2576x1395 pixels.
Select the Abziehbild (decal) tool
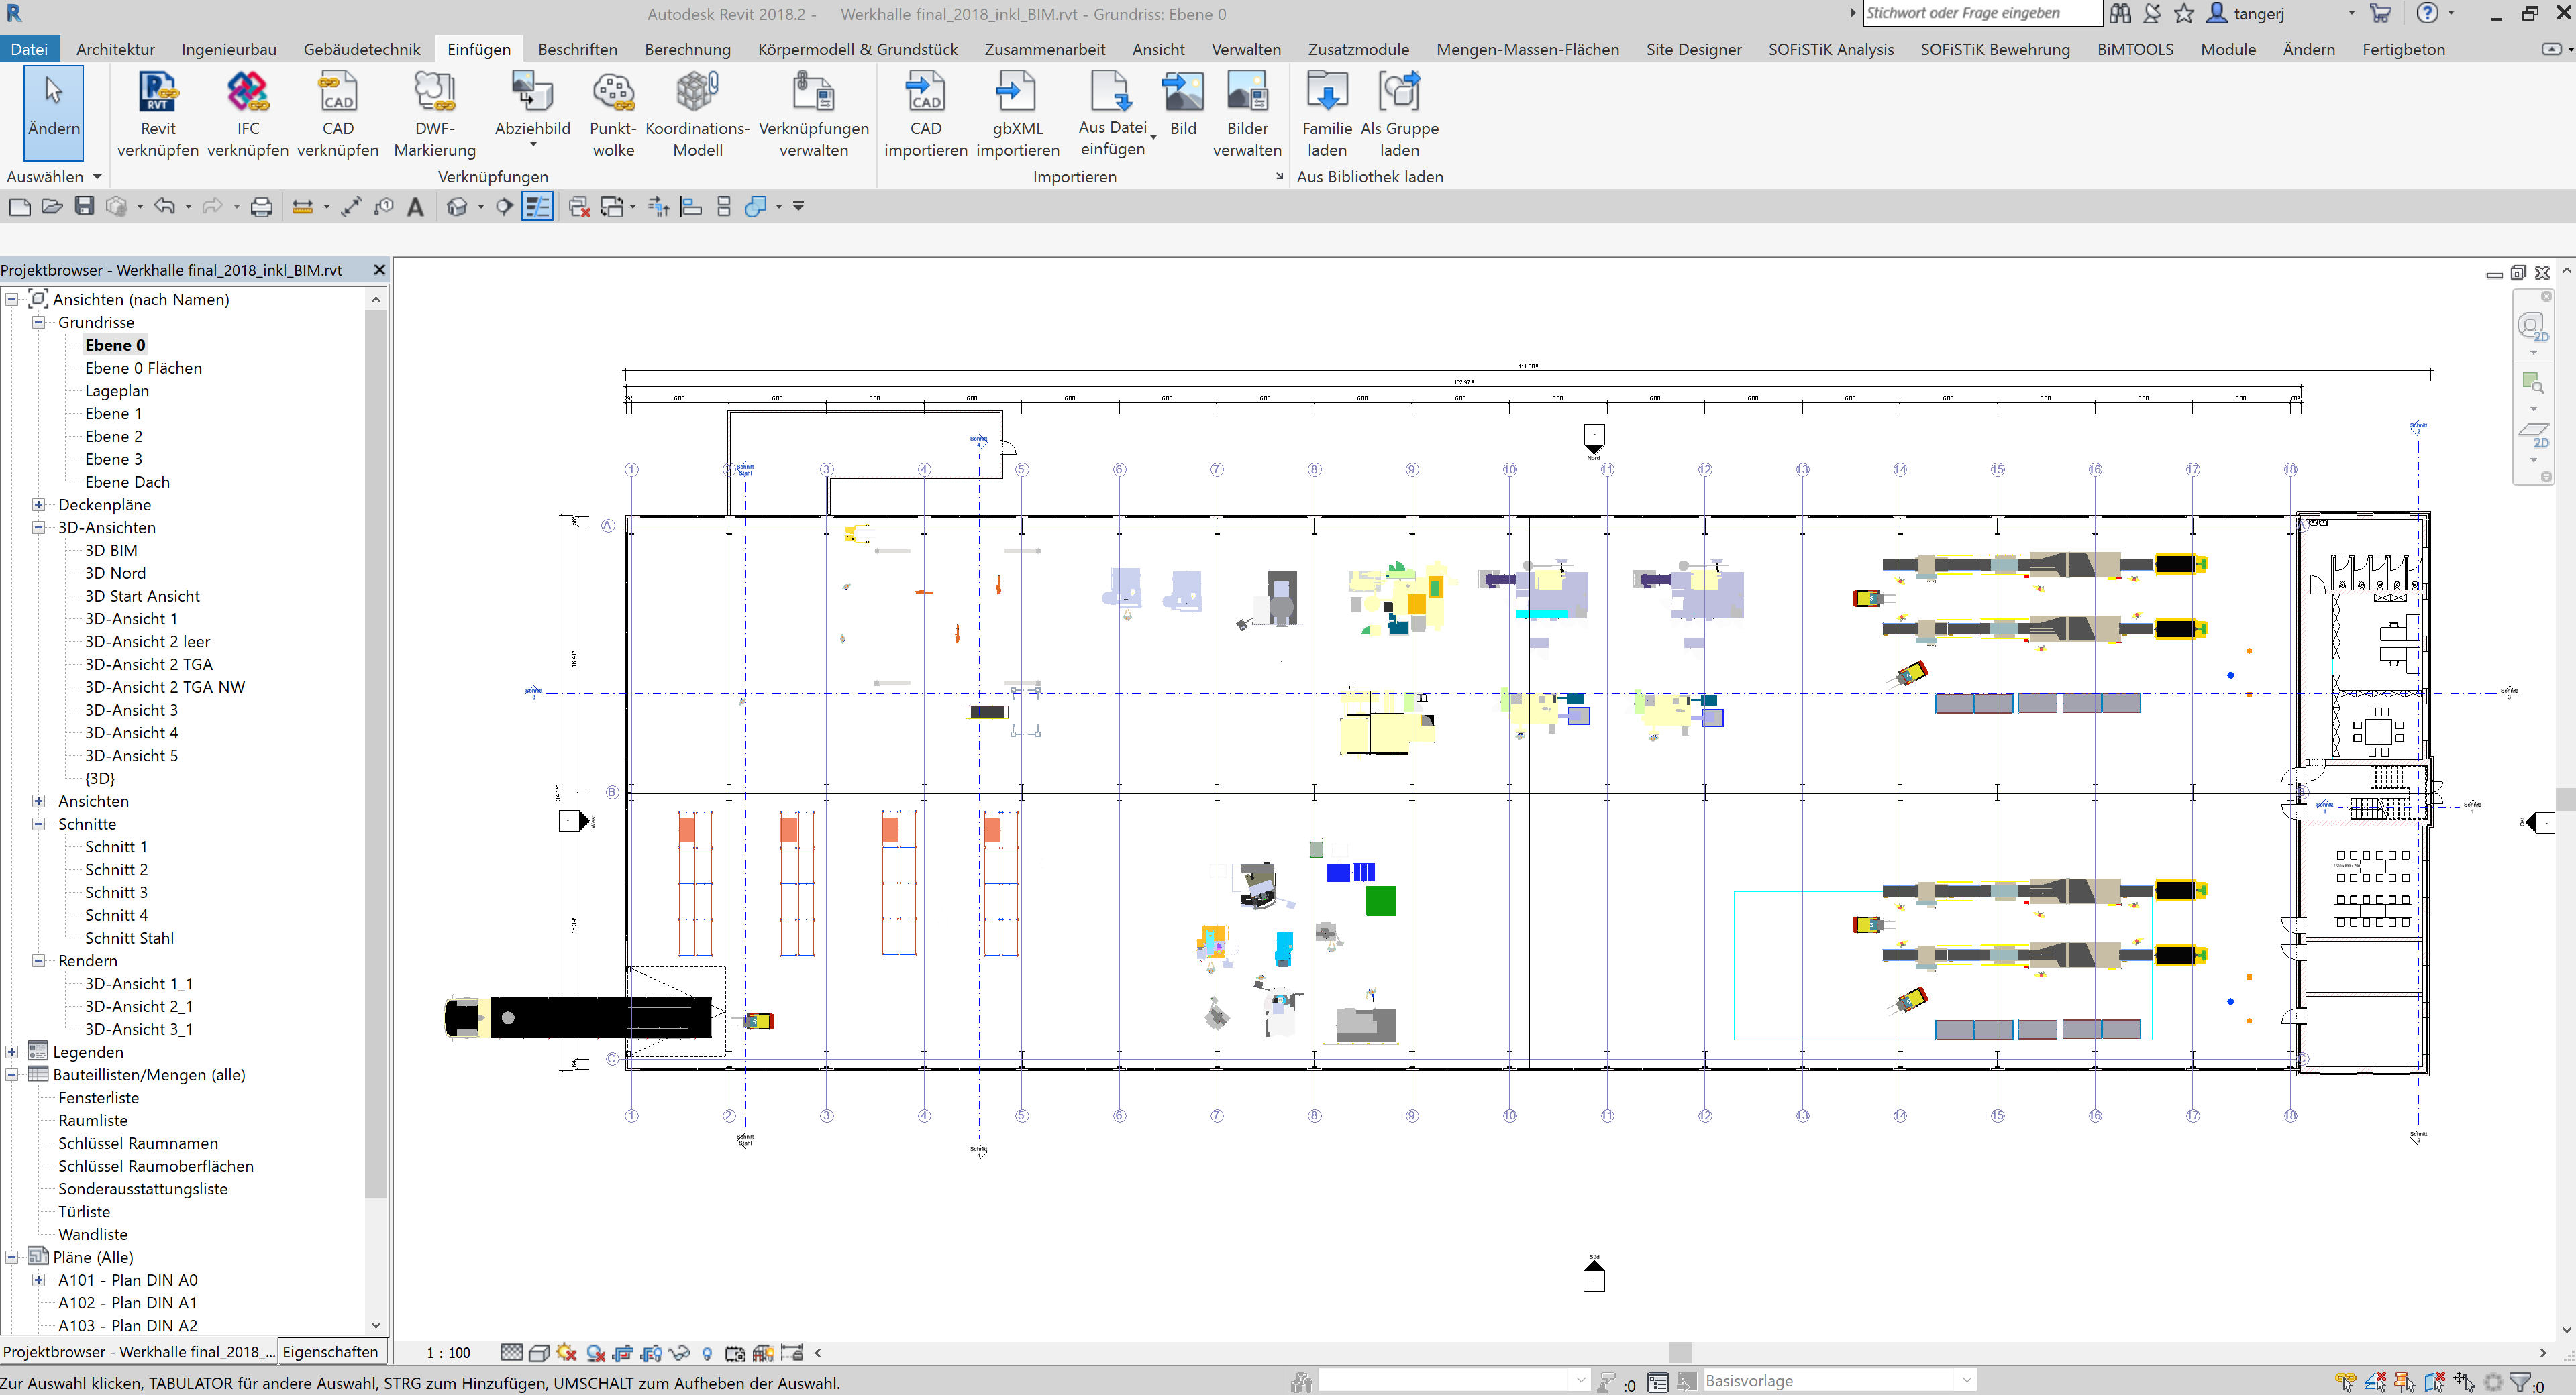532,110
